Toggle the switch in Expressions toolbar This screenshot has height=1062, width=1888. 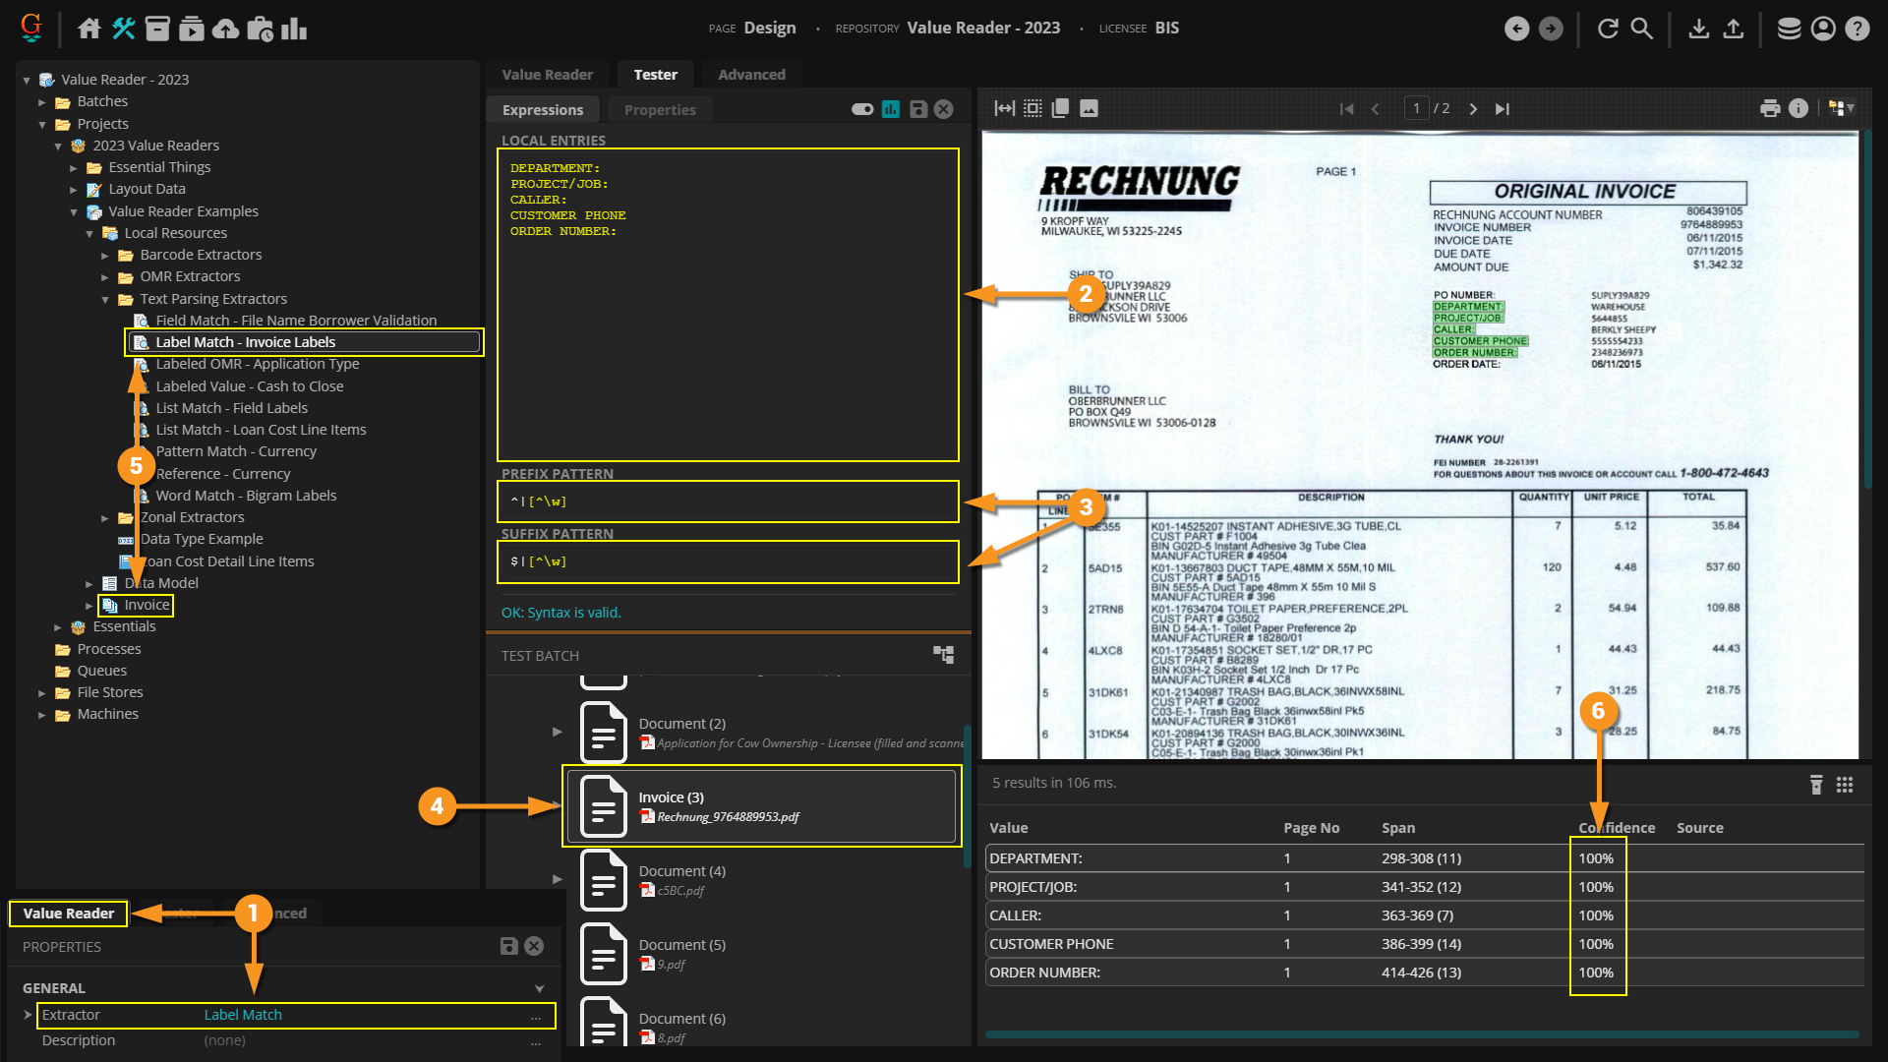862,109
